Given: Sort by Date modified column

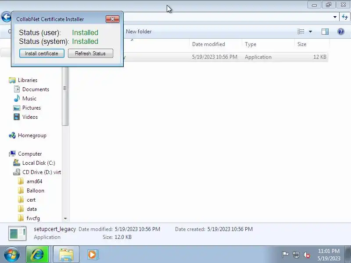Looking at the screenshot, I should pyautogui.click(x=208, y=44).
